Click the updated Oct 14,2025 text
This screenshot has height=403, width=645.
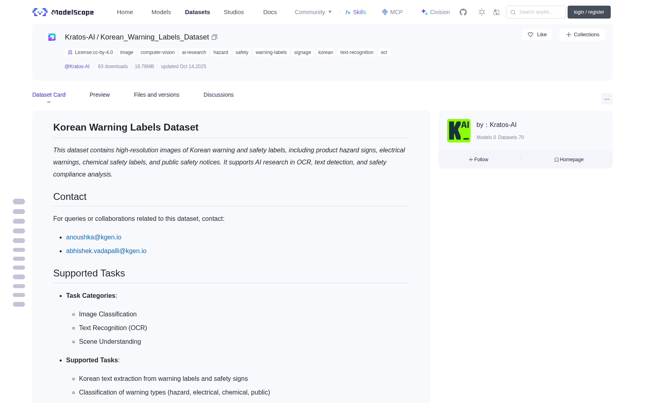[x=183, y=66]
